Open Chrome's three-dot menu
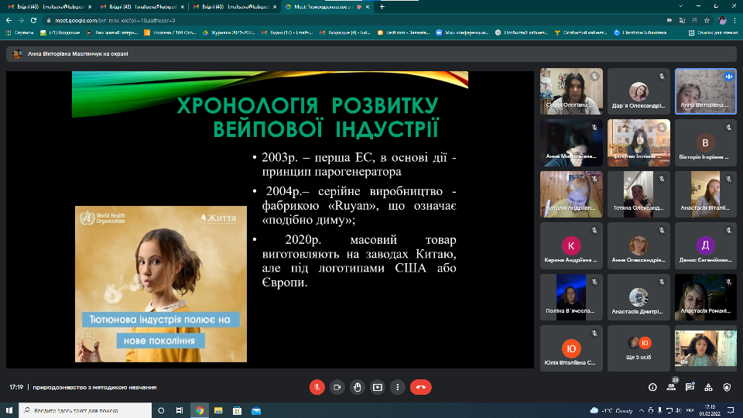The image size is (743, 418). point(734,20)
